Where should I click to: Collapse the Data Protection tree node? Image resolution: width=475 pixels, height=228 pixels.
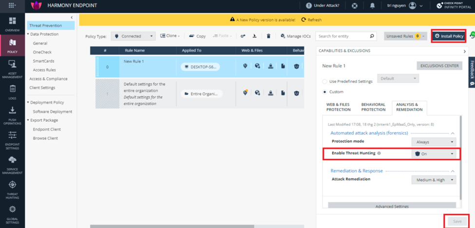tap(28, 34)
